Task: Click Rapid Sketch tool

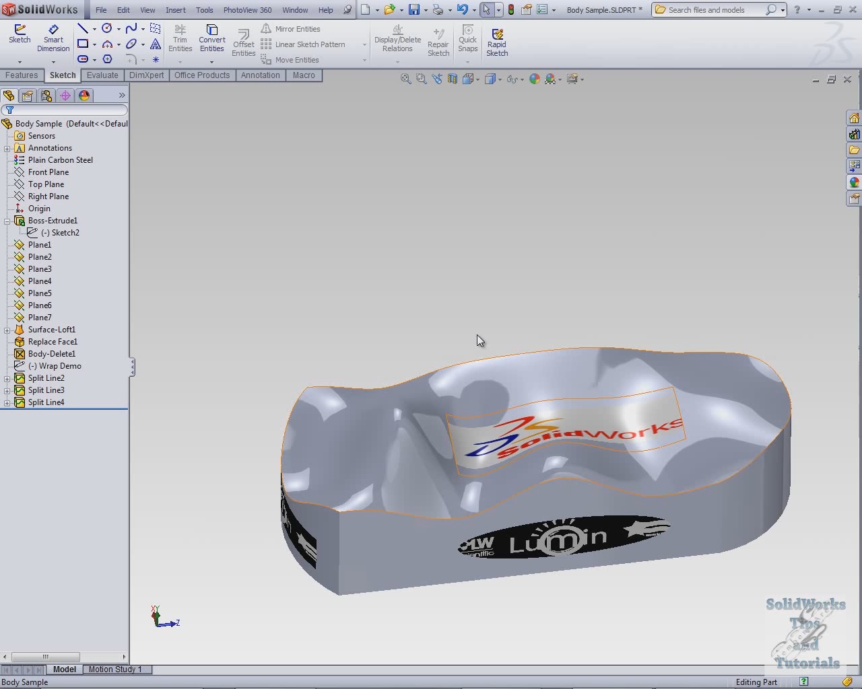Action: 497,42
